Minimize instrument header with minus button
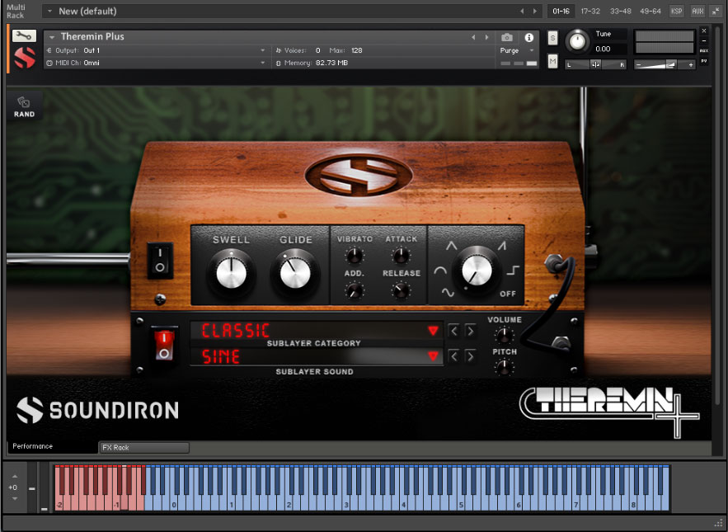This screenshot has height=532, width=728. point(704,41)
